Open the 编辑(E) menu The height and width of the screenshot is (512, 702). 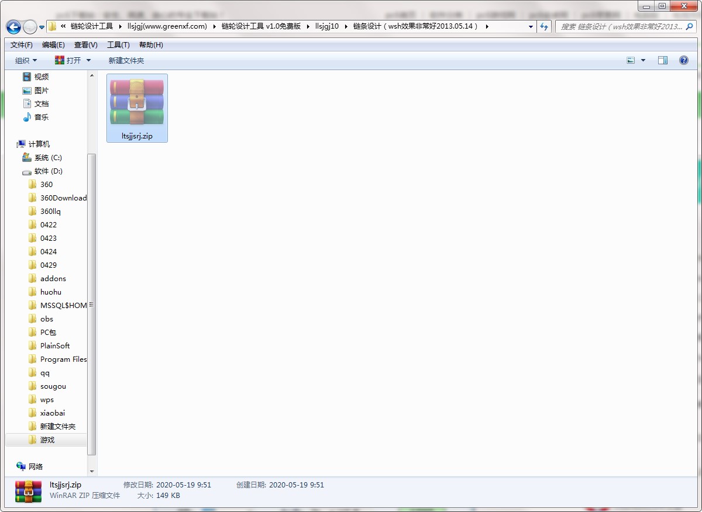54,45
